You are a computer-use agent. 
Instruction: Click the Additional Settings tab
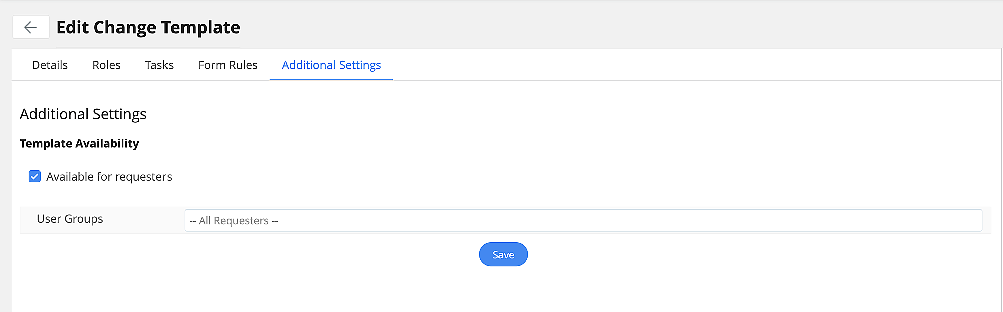(331, 65)
